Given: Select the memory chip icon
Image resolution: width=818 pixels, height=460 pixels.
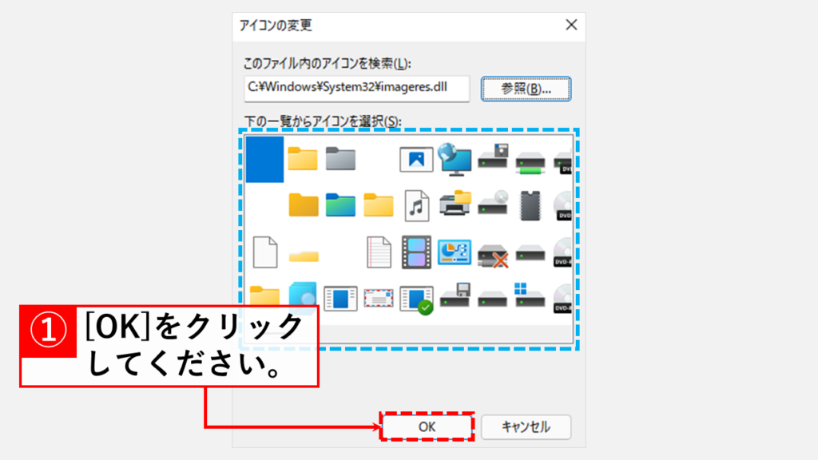Looking at the screenshot, I should 530,204.
